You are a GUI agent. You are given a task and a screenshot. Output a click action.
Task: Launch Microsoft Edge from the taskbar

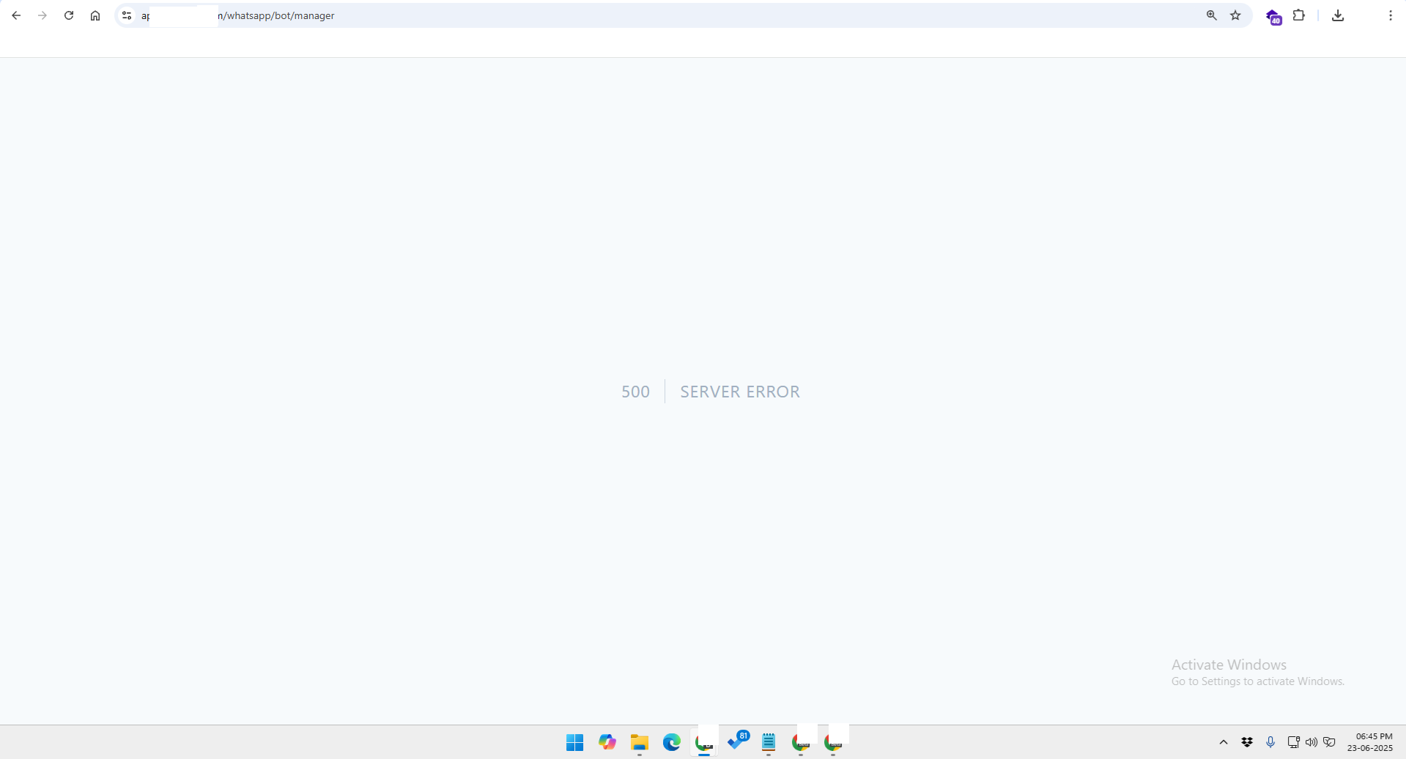tap(671, 742)
